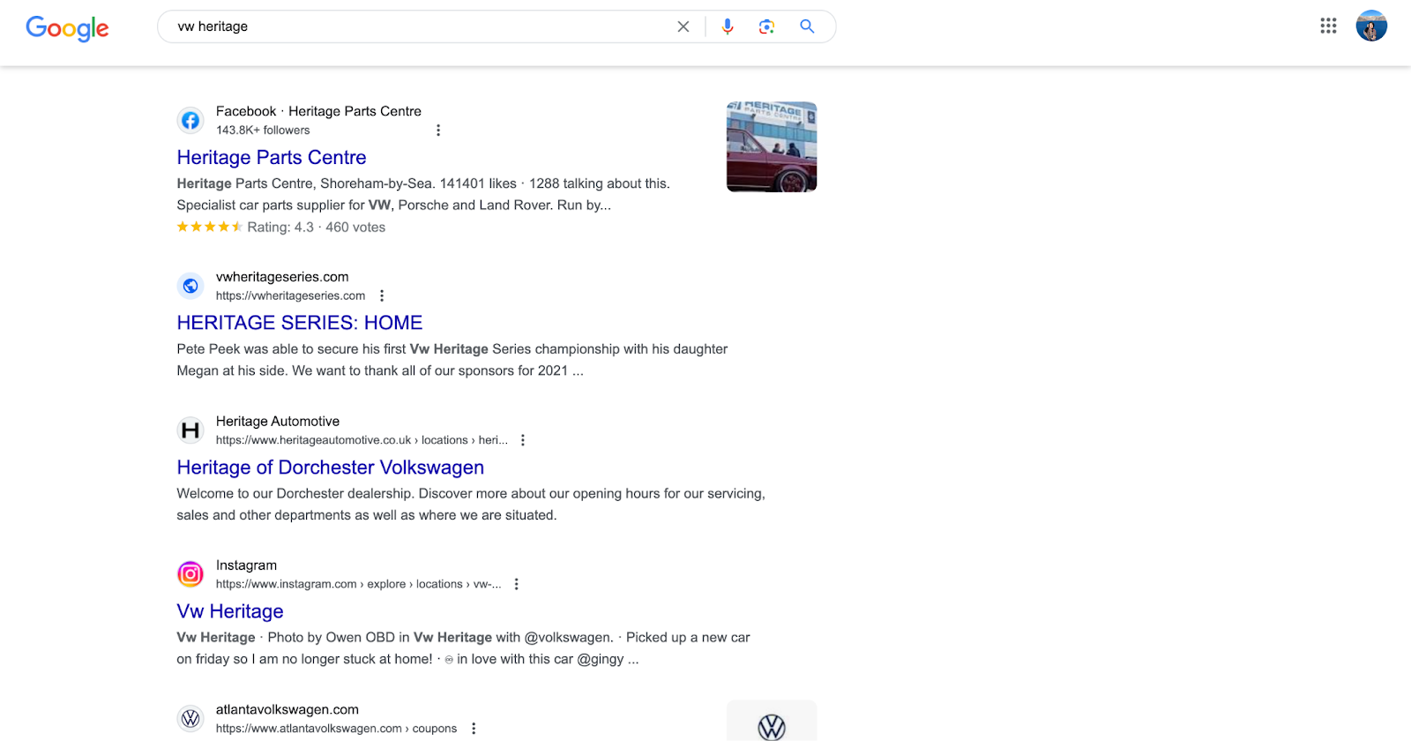Image resolution: width=1411 pixels, height=741 pixels.
Task: Click the atlantavolkswagen.com coupons URL
Action: coord(336,729)
